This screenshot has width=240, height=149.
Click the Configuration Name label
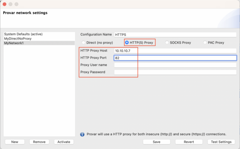pyautogui.click(x=96, y=34)
